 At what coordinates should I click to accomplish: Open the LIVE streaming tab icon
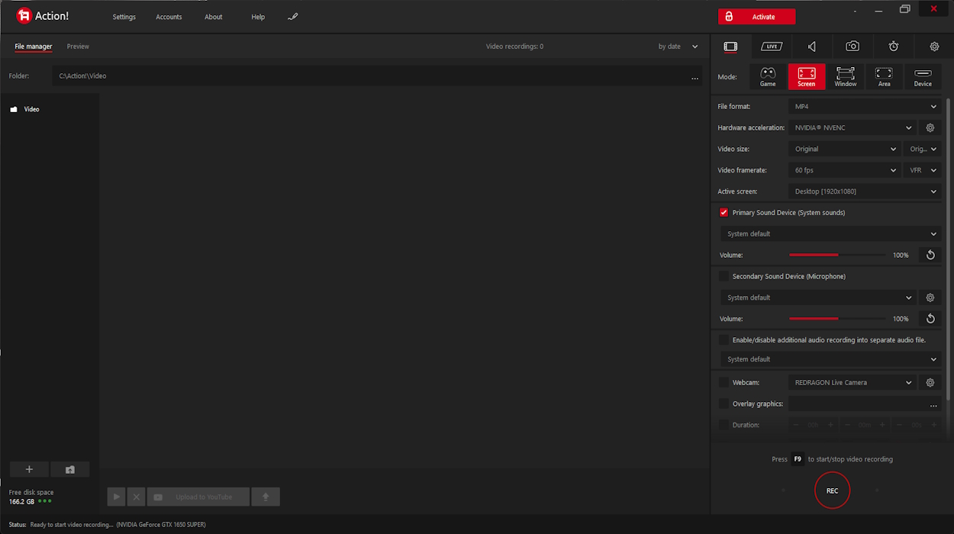click(x=771, y=47)
